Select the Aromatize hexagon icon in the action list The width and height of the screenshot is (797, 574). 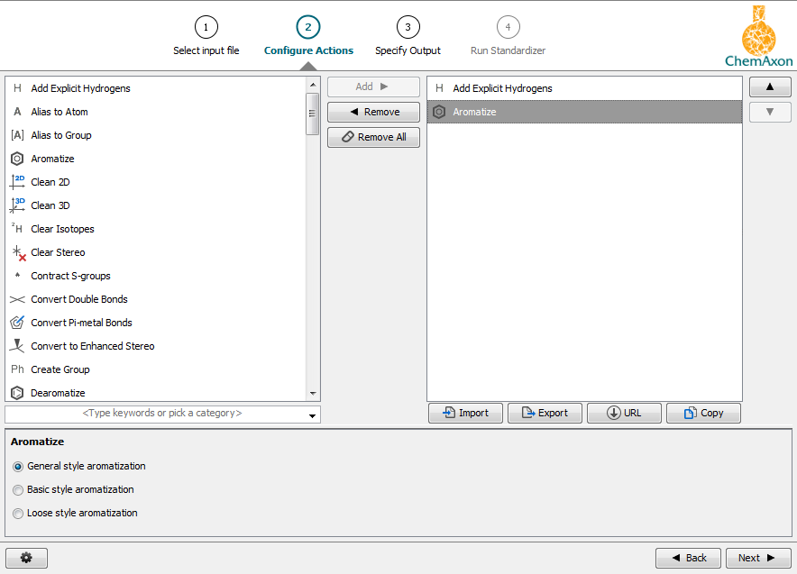click(x=16, y=159)
